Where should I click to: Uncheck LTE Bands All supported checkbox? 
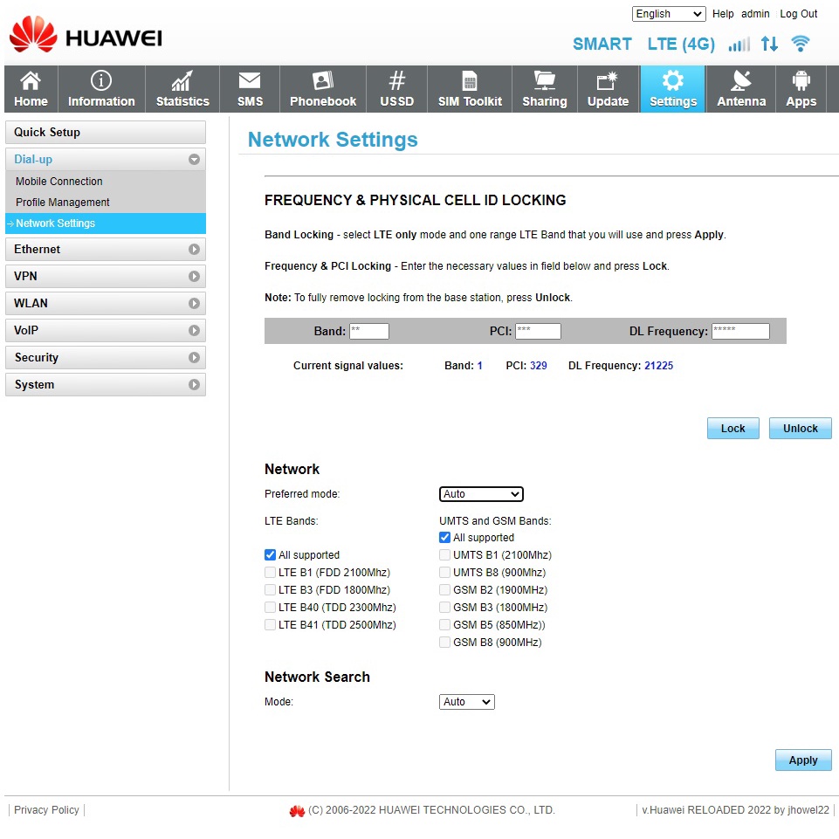tap(271, 555)
